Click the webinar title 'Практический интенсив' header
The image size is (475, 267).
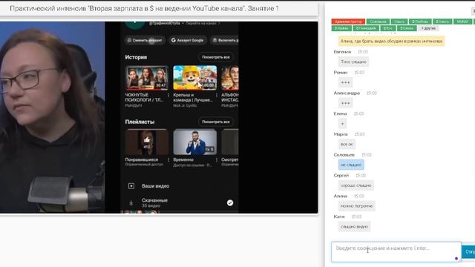pyautogui.click(x=144, y=8)
